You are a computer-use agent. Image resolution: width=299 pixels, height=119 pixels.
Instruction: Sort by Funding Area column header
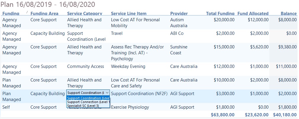tap(44, 14)
